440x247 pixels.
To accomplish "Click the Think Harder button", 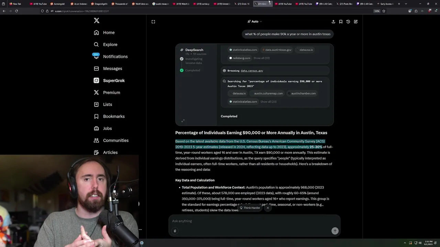I will [250, 208].
